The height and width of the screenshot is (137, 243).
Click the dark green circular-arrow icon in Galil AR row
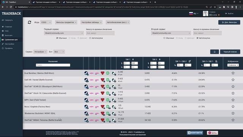point(114,80)
